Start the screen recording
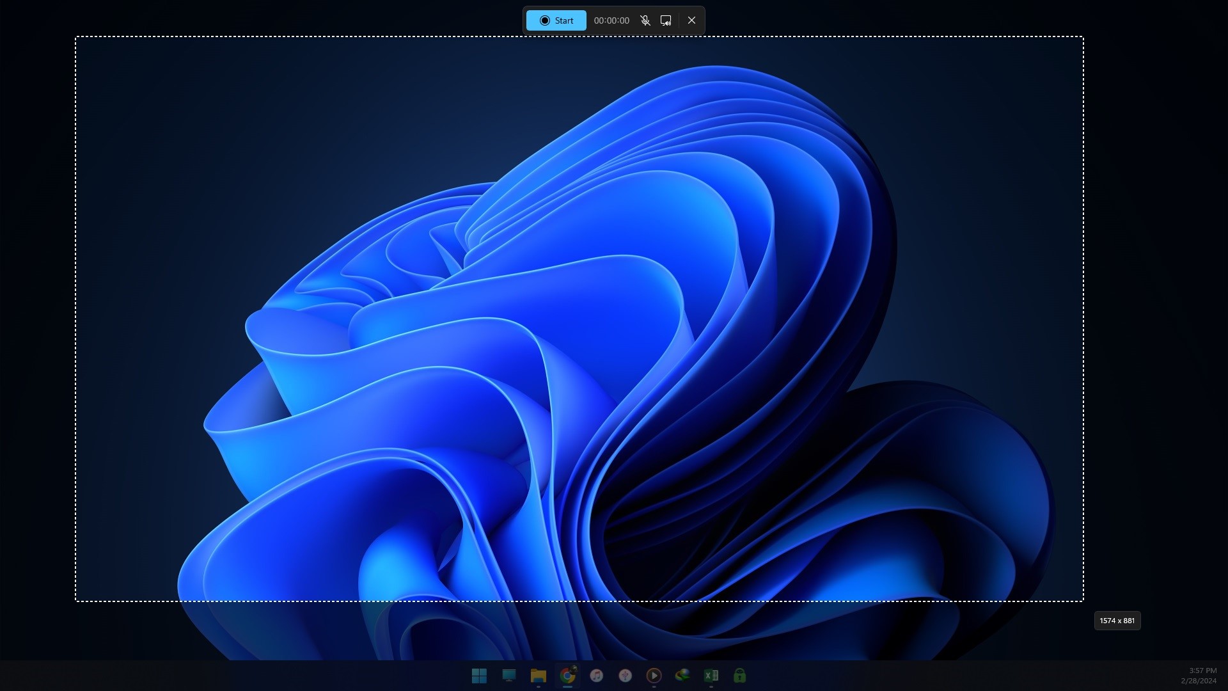This screenshot has width=1228, height=691. 556,20
